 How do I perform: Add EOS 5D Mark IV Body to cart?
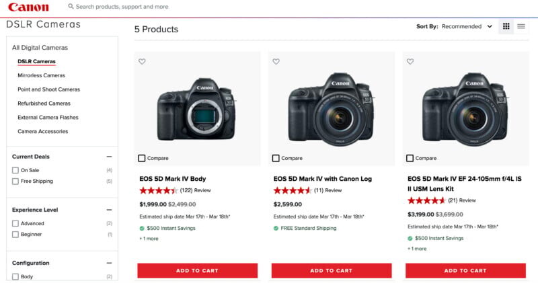(197, 270)
